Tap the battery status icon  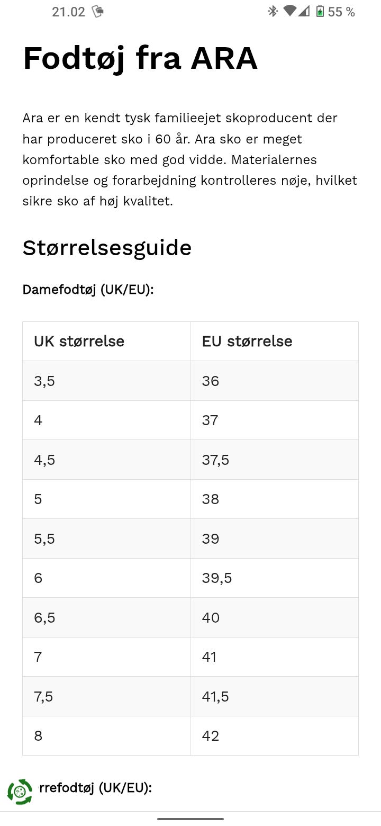click(320, 11)
